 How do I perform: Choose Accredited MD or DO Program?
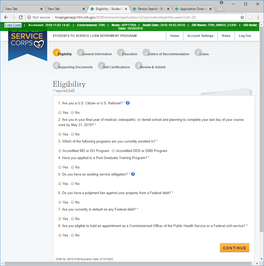coord(60,151)
